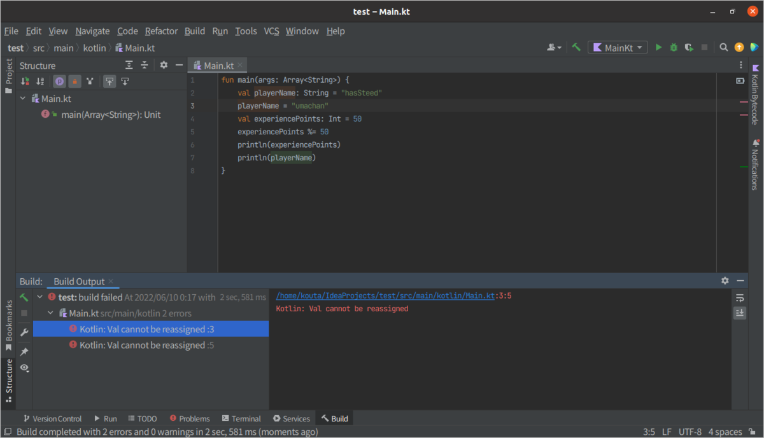Viewport: 764px width, 438px height.
Task: Run MainKt with coverage
Action: [689, 47]
